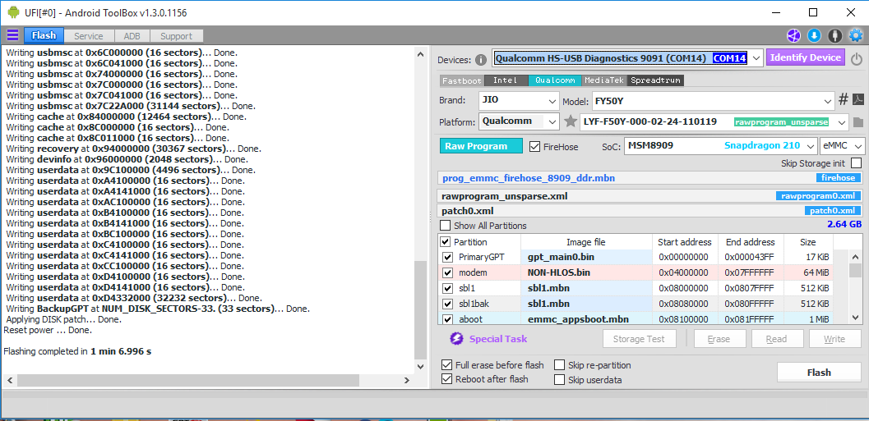Uncheck the sbl1bak partition checkbox
This screenshot has height=421, width=869.
[x=447, y=304]
